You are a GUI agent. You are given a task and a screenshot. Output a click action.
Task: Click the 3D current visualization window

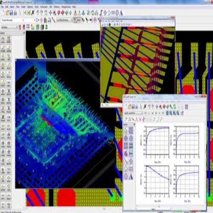65,124
